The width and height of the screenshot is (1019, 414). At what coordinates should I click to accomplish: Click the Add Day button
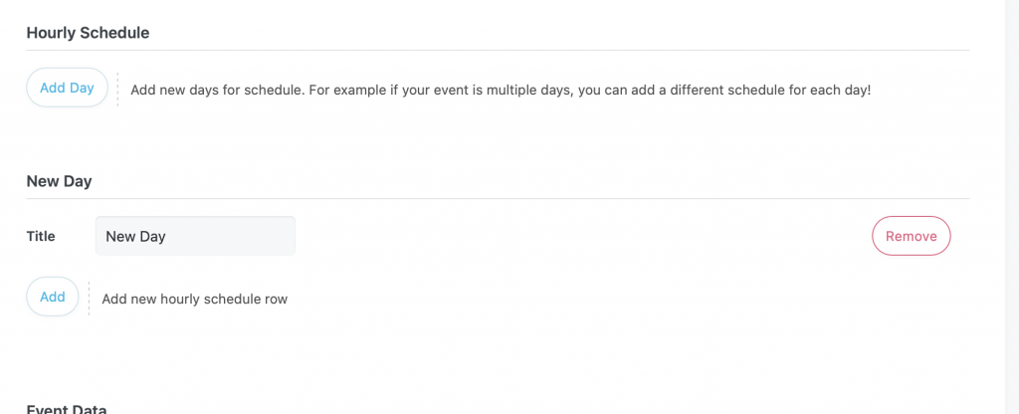tap(67, 88)
